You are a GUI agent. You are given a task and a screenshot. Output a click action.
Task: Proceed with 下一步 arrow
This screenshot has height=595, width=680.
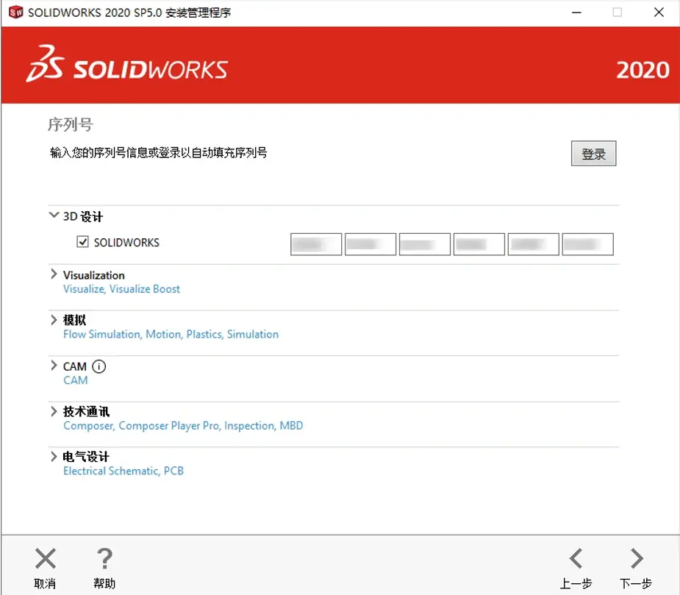tap(636, 558)
